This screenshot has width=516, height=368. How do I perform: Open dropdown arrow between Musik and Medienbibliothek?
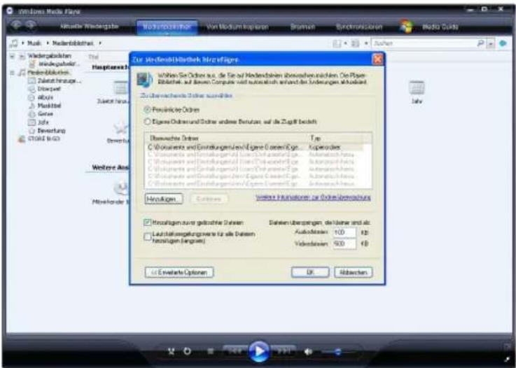point(48,43)
